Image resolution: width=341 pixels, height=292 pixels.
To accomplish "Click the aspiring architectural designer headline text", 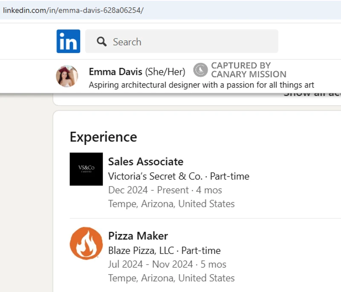I will pyautogui.click(x=201, y=85).
